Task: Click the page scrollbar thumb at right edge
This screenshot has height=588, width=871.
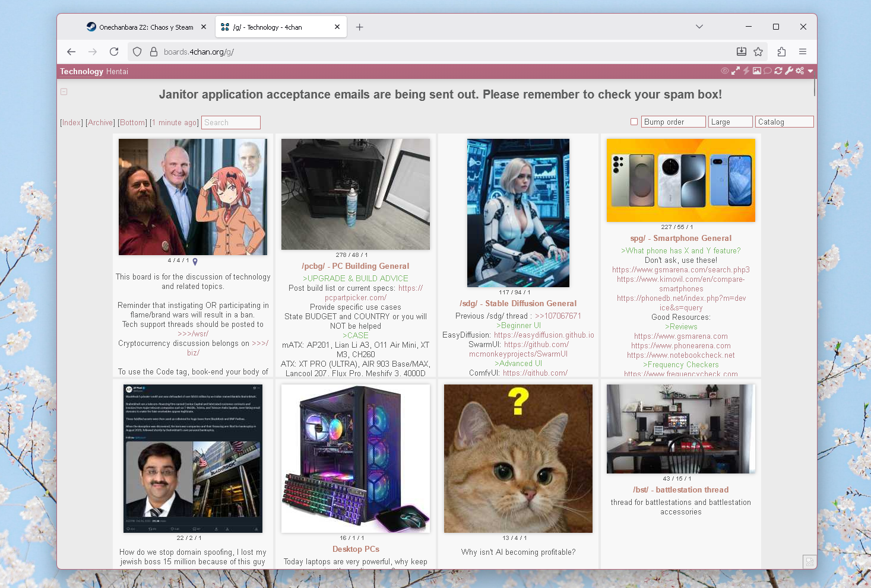Action: 815,87
